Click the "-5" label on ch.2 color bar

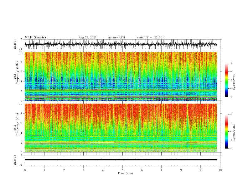231,131
